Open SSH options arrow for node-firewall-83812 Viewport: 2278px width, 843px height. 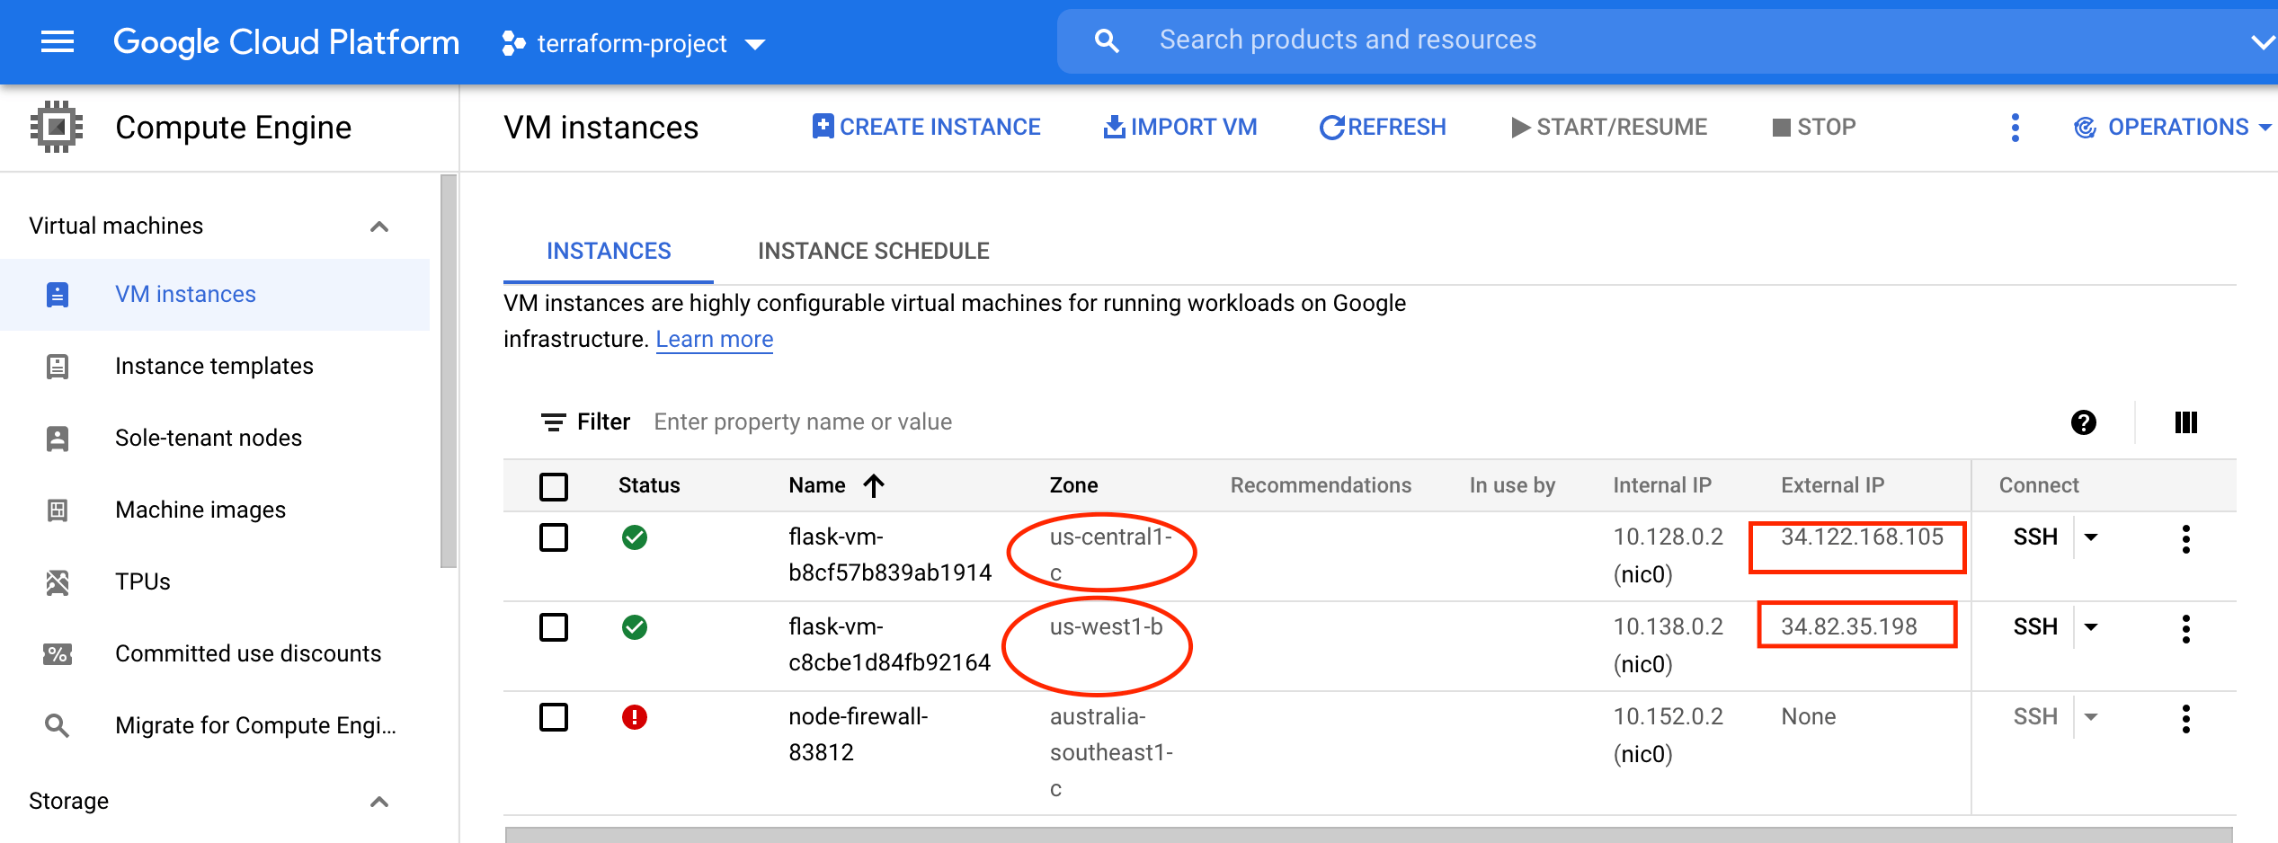click(2091, 717)
